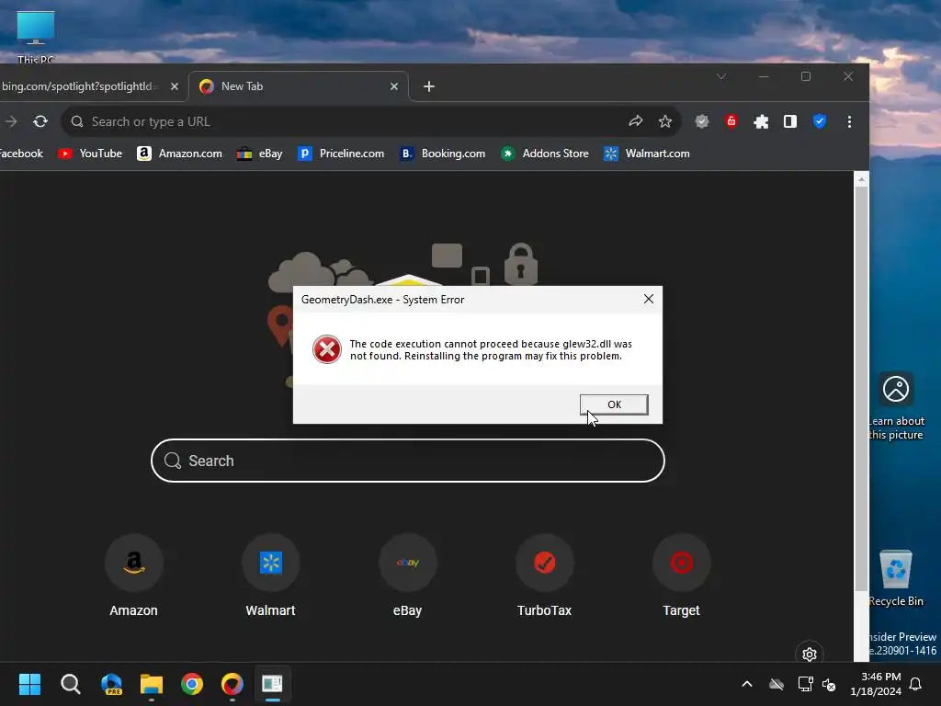This screenshot has width=941, height=706.
Task: Close the bing.com spotlight tab
Action: (174, 86)
